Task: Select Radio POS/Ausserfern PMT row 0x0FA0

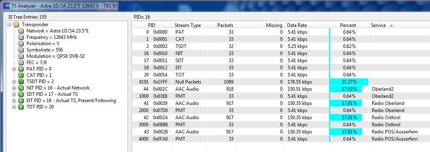Action: [x=281, y=139]
